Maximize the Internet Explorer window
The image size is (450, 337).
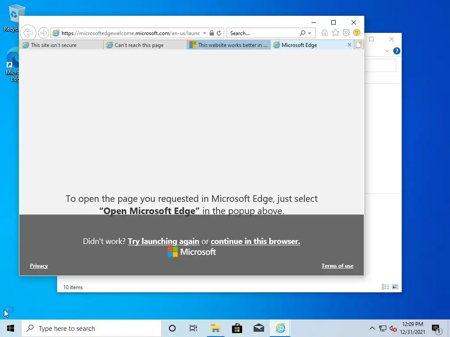(334, 22)
